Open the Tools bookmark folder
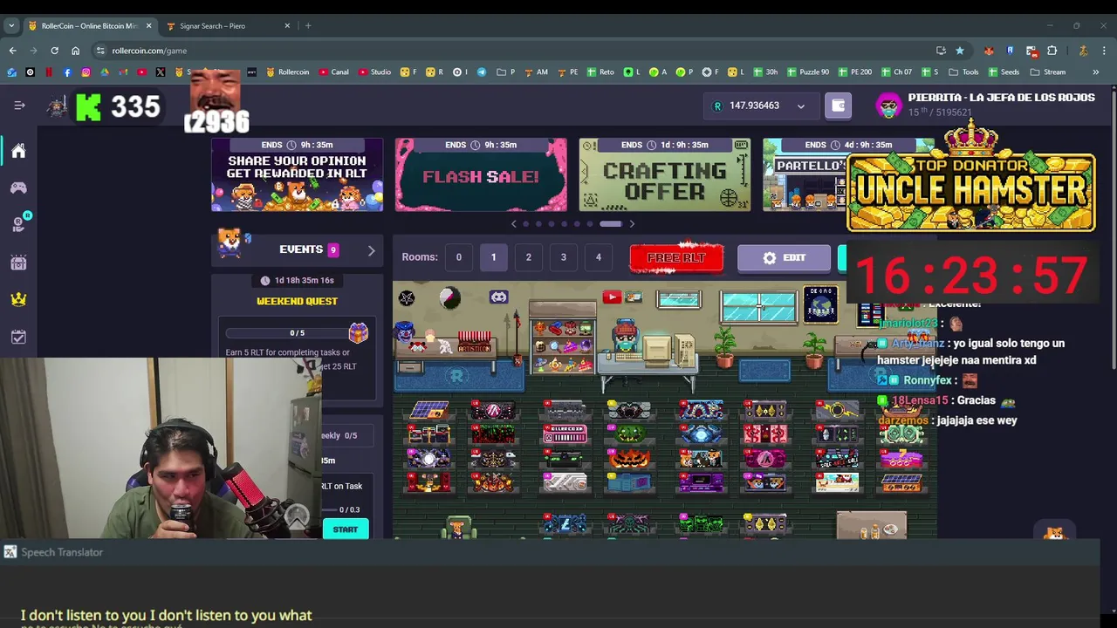 (x=963, y=72)
